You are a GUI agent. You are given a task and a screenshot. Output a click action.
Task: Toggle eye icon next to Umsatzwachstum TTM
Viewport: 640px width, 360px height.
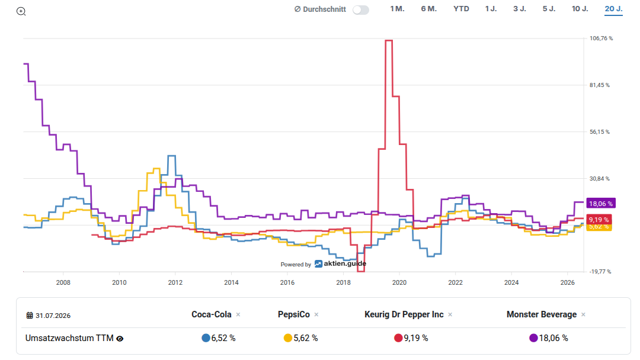click(x=120, y=339)
